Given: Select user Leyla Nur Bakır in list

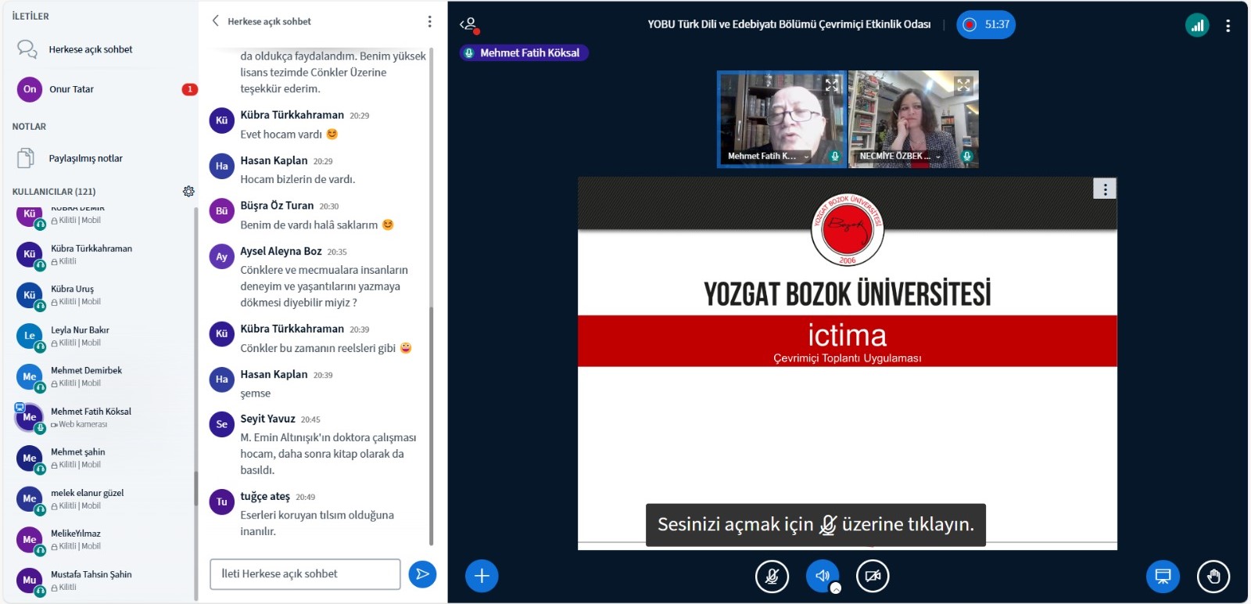Looking at the screenshot, I should click(102, 336).
